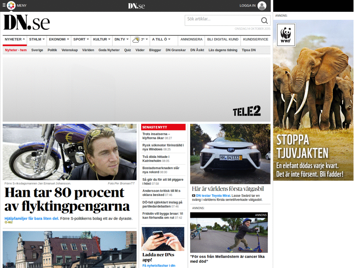Click the colorful flower logo next to MENY

pos(11,5)
